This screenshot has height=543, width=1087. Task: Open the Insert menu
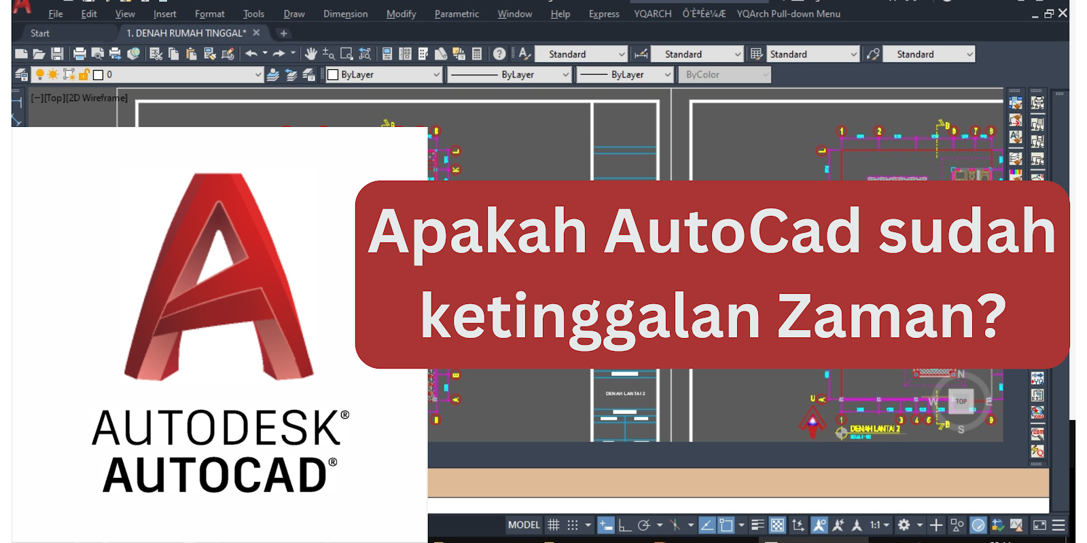(164, 14)
